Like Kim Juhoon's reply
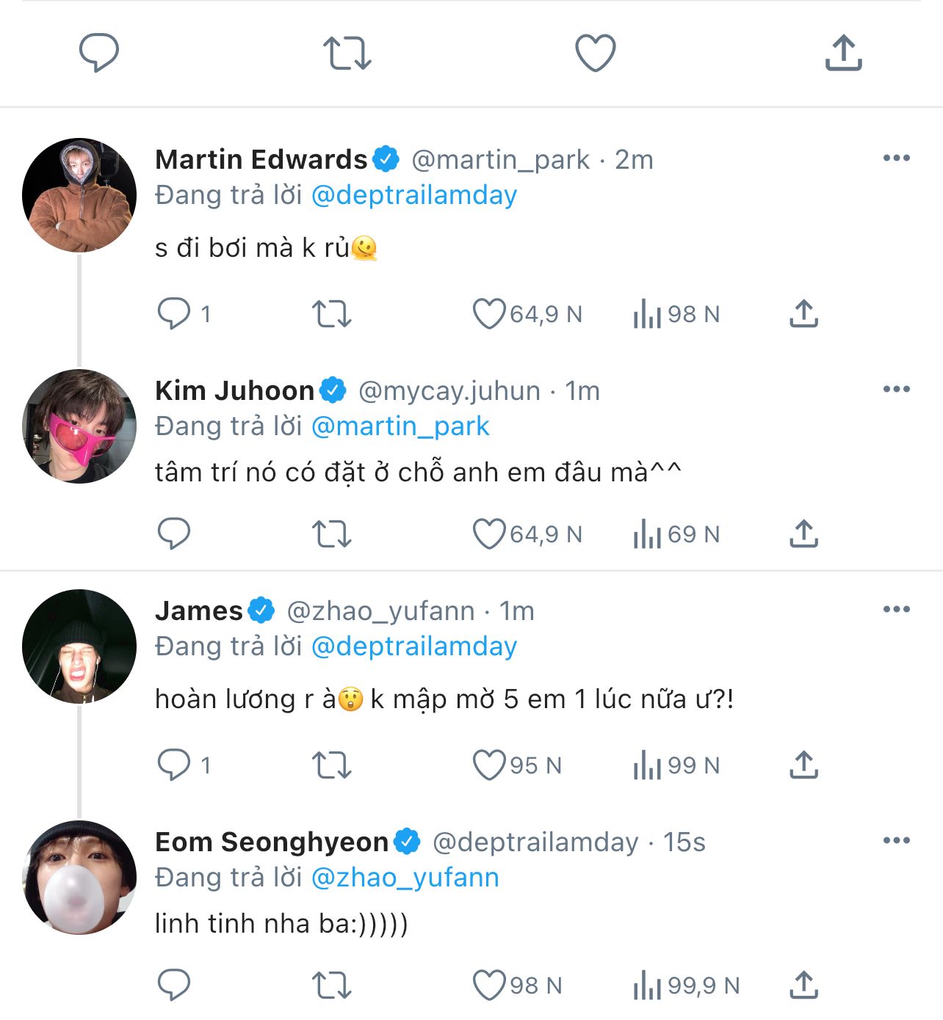 489,534
